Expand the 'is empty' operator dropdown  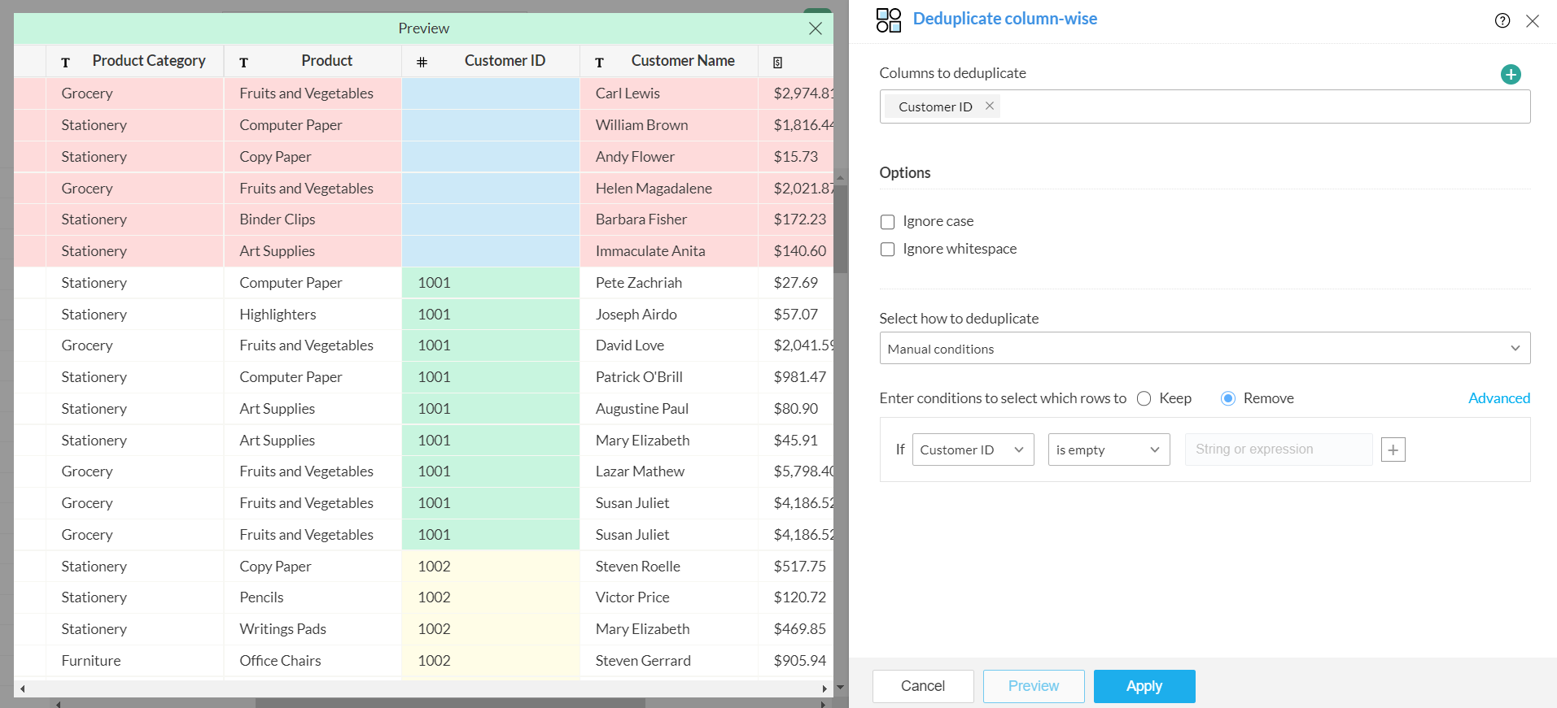pyautogui.click(x=1108, y=450)
